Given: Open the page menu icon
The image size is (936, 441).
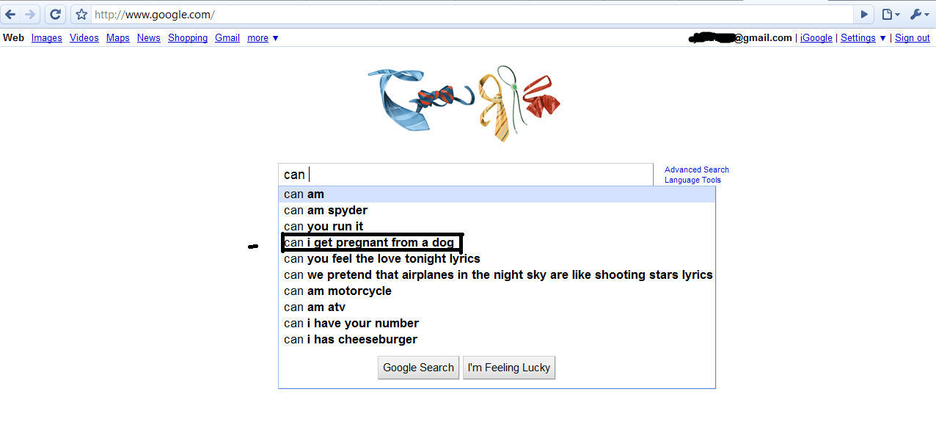Looking at the screenshot, I should [x=891, y=14].
